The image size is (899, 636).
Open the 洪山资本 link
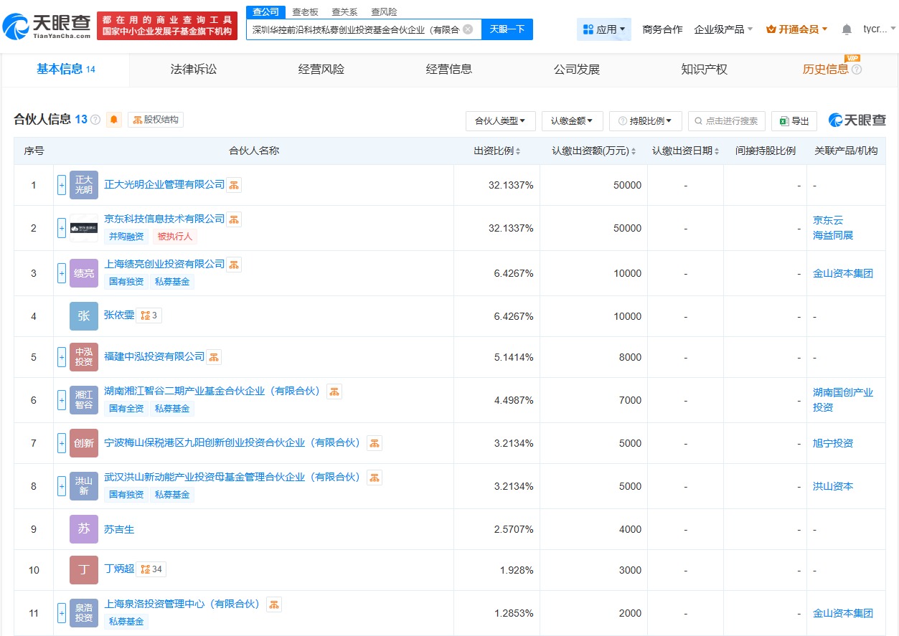point(833,486)
